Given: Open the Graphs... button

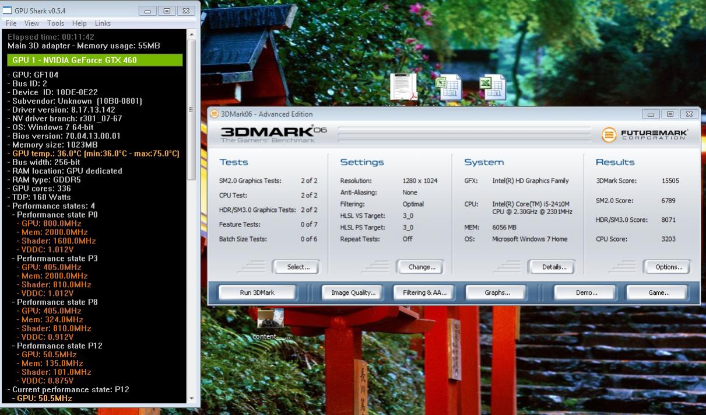Looking at the screenshot, I should (497, 293).
